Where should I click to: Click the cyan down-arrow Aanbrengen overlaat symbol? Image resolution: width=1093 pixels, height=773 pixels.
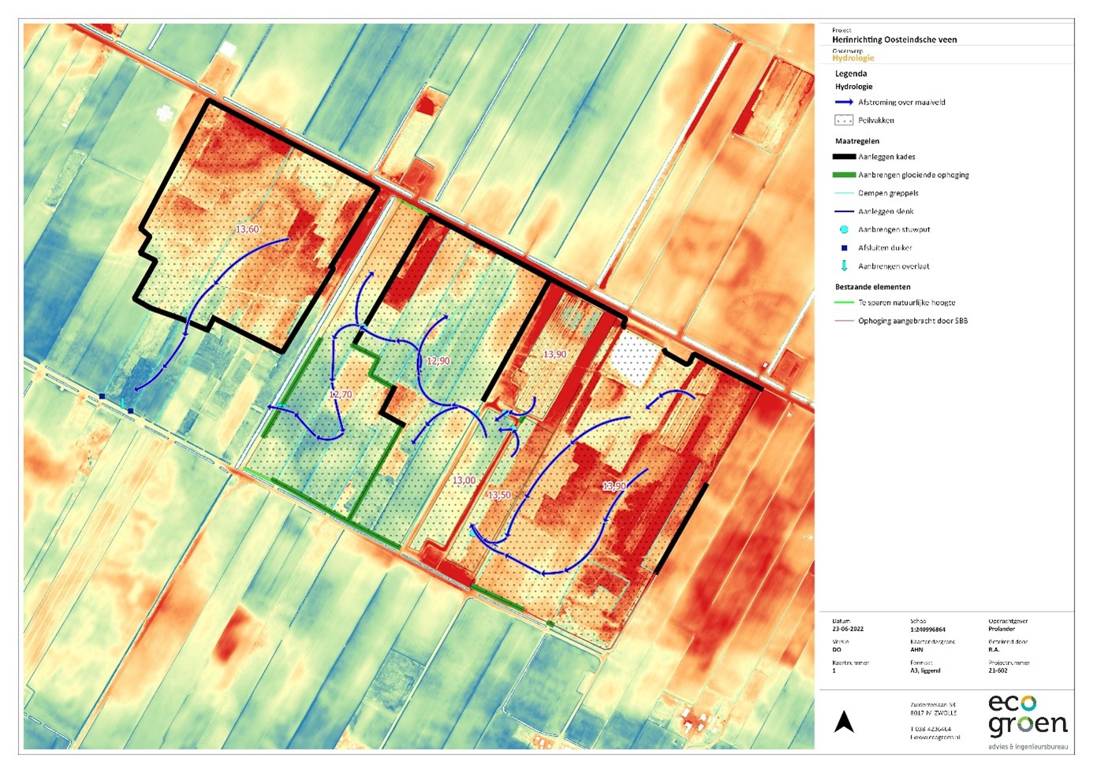pyautogui.click(x=844, y=266)
